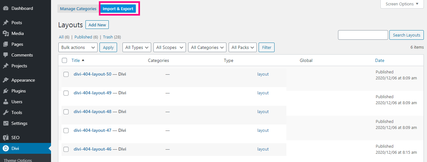The width and height of the screenshot is (427, 162).
Task: Click the Appearance paintbrush icon
Action: point(5,80)
